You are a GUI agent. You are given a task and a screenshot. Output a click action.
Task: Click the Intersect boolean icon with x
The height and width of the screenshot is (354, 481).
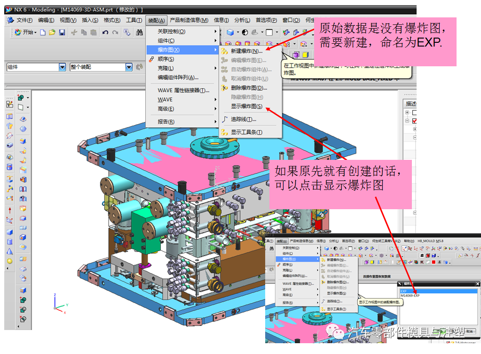click(x=23, y=319)
